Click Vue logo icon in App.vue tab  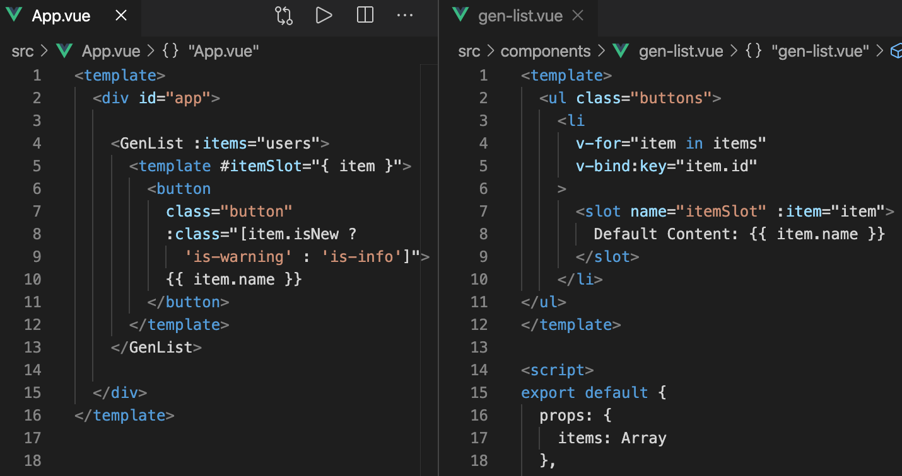click(x=13, y=16)
